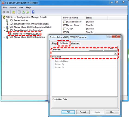
Task: Click the Cancel button
Action: [83, 112]
